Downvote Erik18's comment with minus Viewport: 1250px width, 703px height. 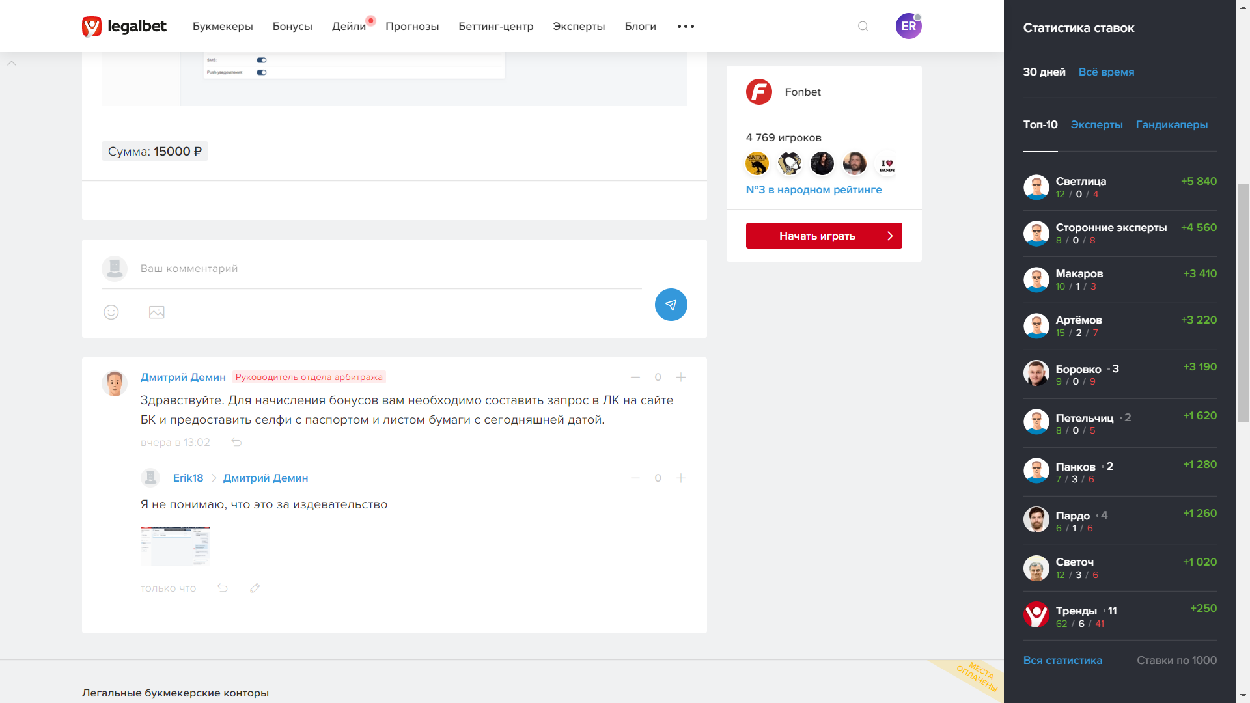pyautogui.click(x=635, y=478)
